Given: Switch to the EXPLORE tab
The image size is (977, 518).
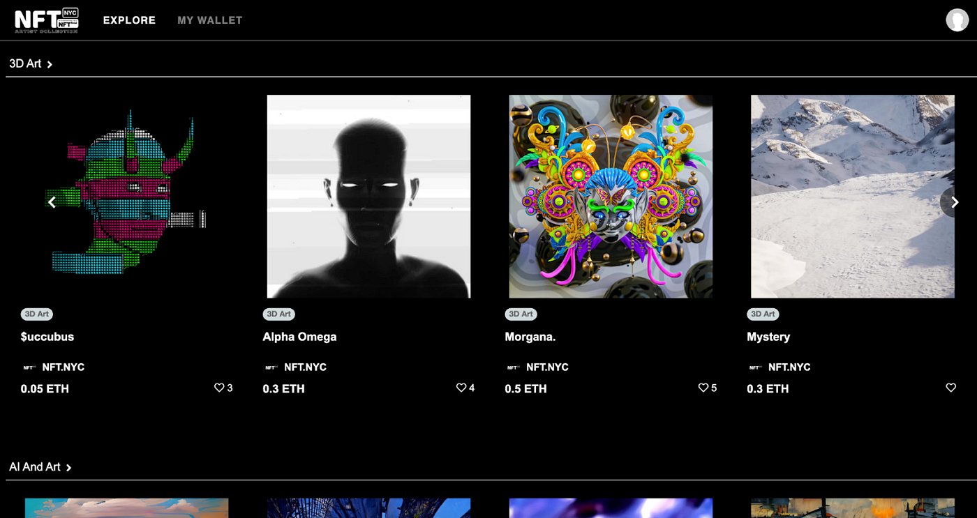Looking at the screenshot, I should point(129,20).
